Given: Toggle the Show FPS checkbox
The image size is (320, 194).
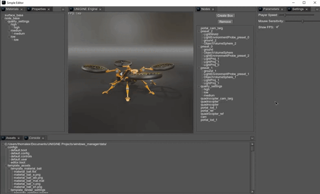Looking at the screenshot, I should (277, 27).
